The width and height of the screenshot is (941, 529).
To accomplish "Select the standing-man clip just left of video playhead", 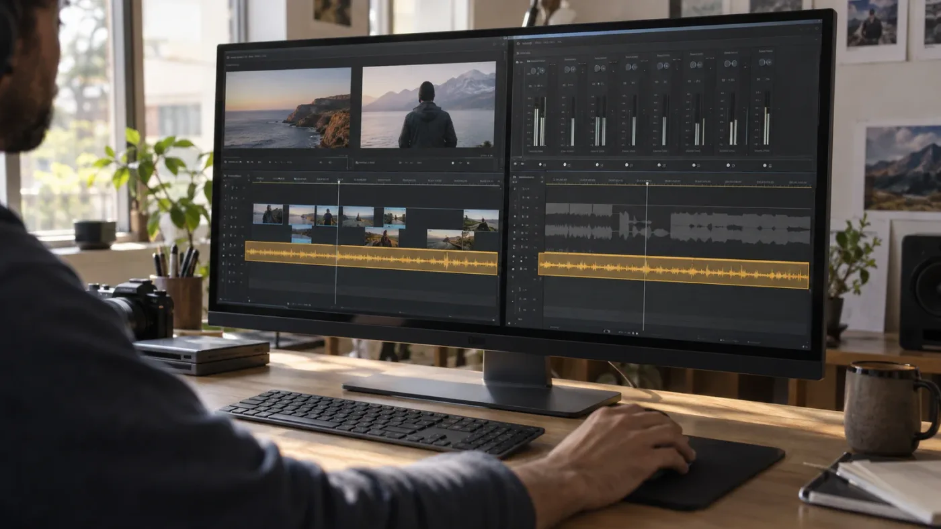I will point(327,215).
